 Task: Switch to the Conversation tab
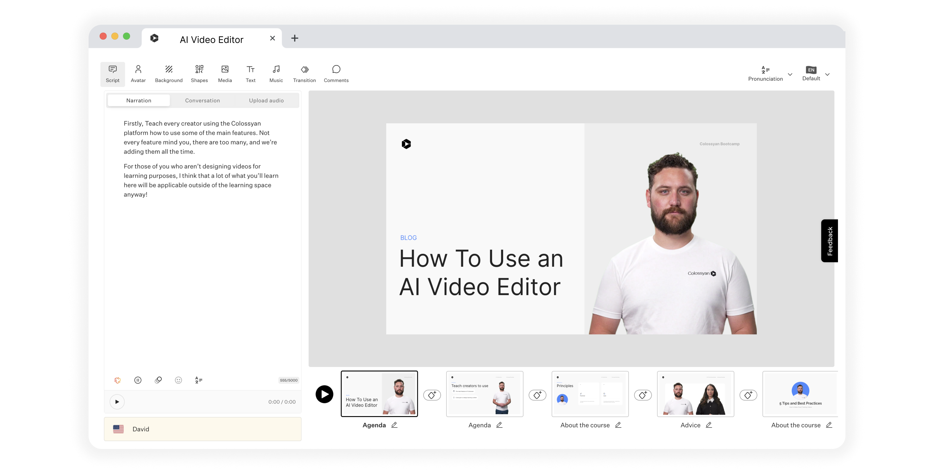pos(202,100)
